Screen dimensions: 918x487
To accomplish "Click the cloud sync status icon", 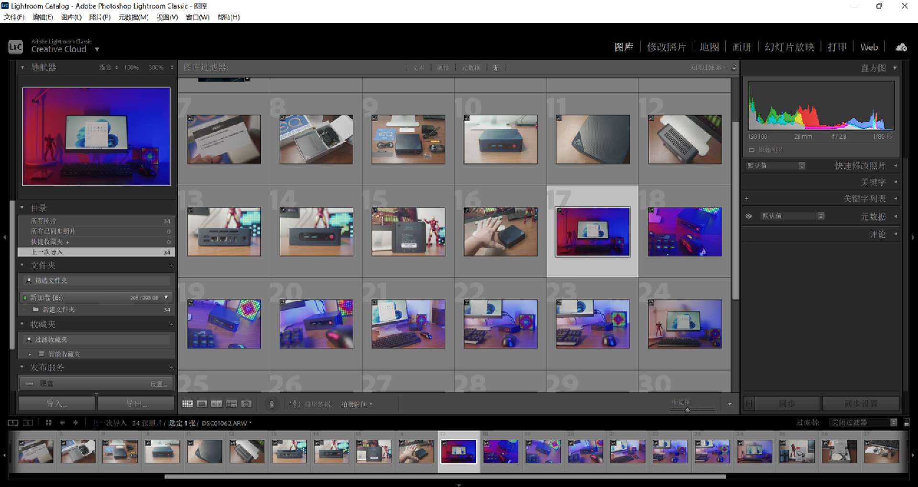I will click(901, 47).
